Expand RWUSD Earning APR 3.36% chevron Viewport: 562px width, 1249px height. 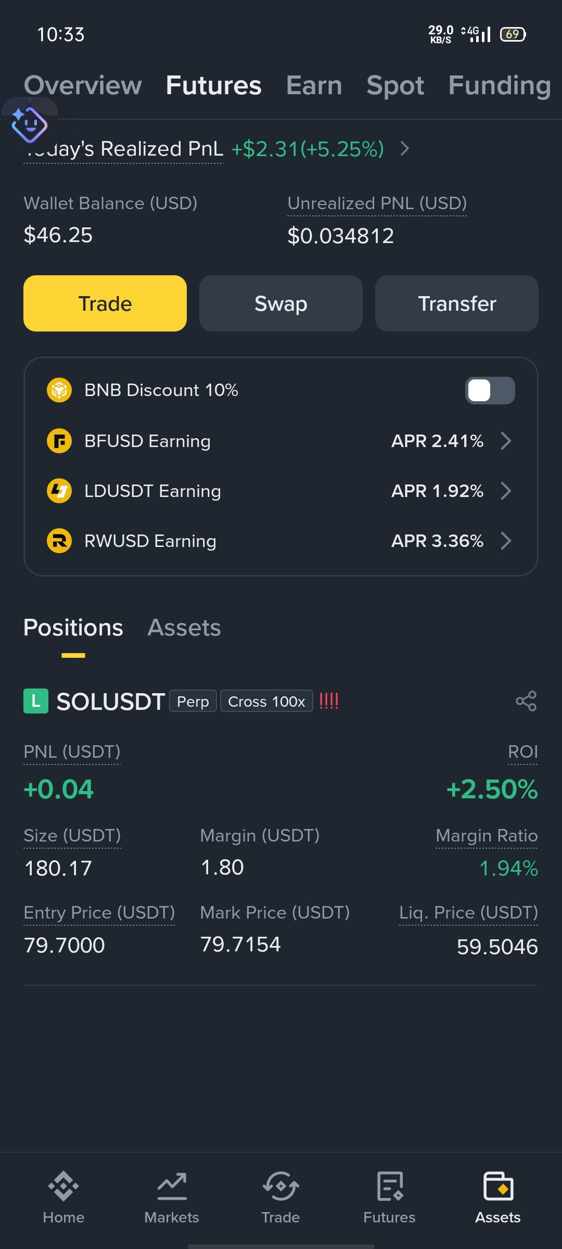tap(506, 541)
